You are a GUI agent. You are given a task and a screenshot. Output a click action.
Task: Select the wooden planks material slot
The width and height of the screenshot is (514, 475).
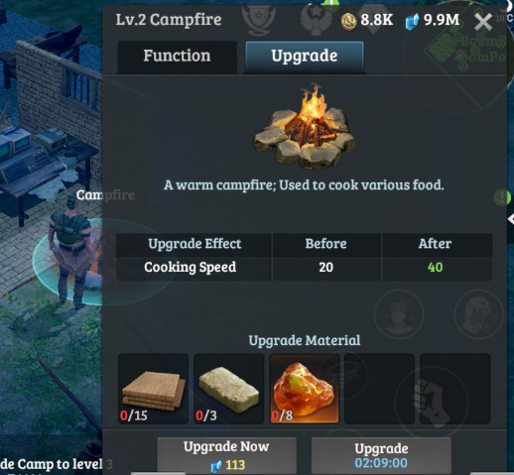pos(153,389)
